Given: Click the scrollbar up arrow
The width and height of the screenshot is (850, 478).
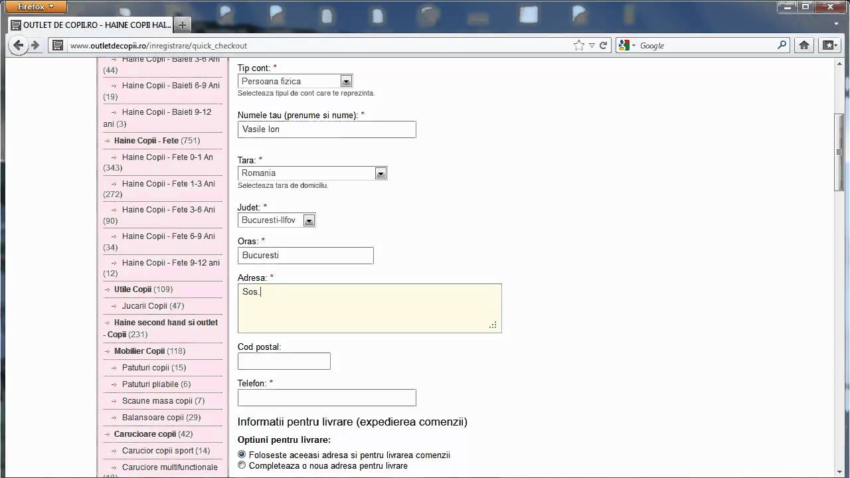Looking at the screenshot, I should [839, 63].
